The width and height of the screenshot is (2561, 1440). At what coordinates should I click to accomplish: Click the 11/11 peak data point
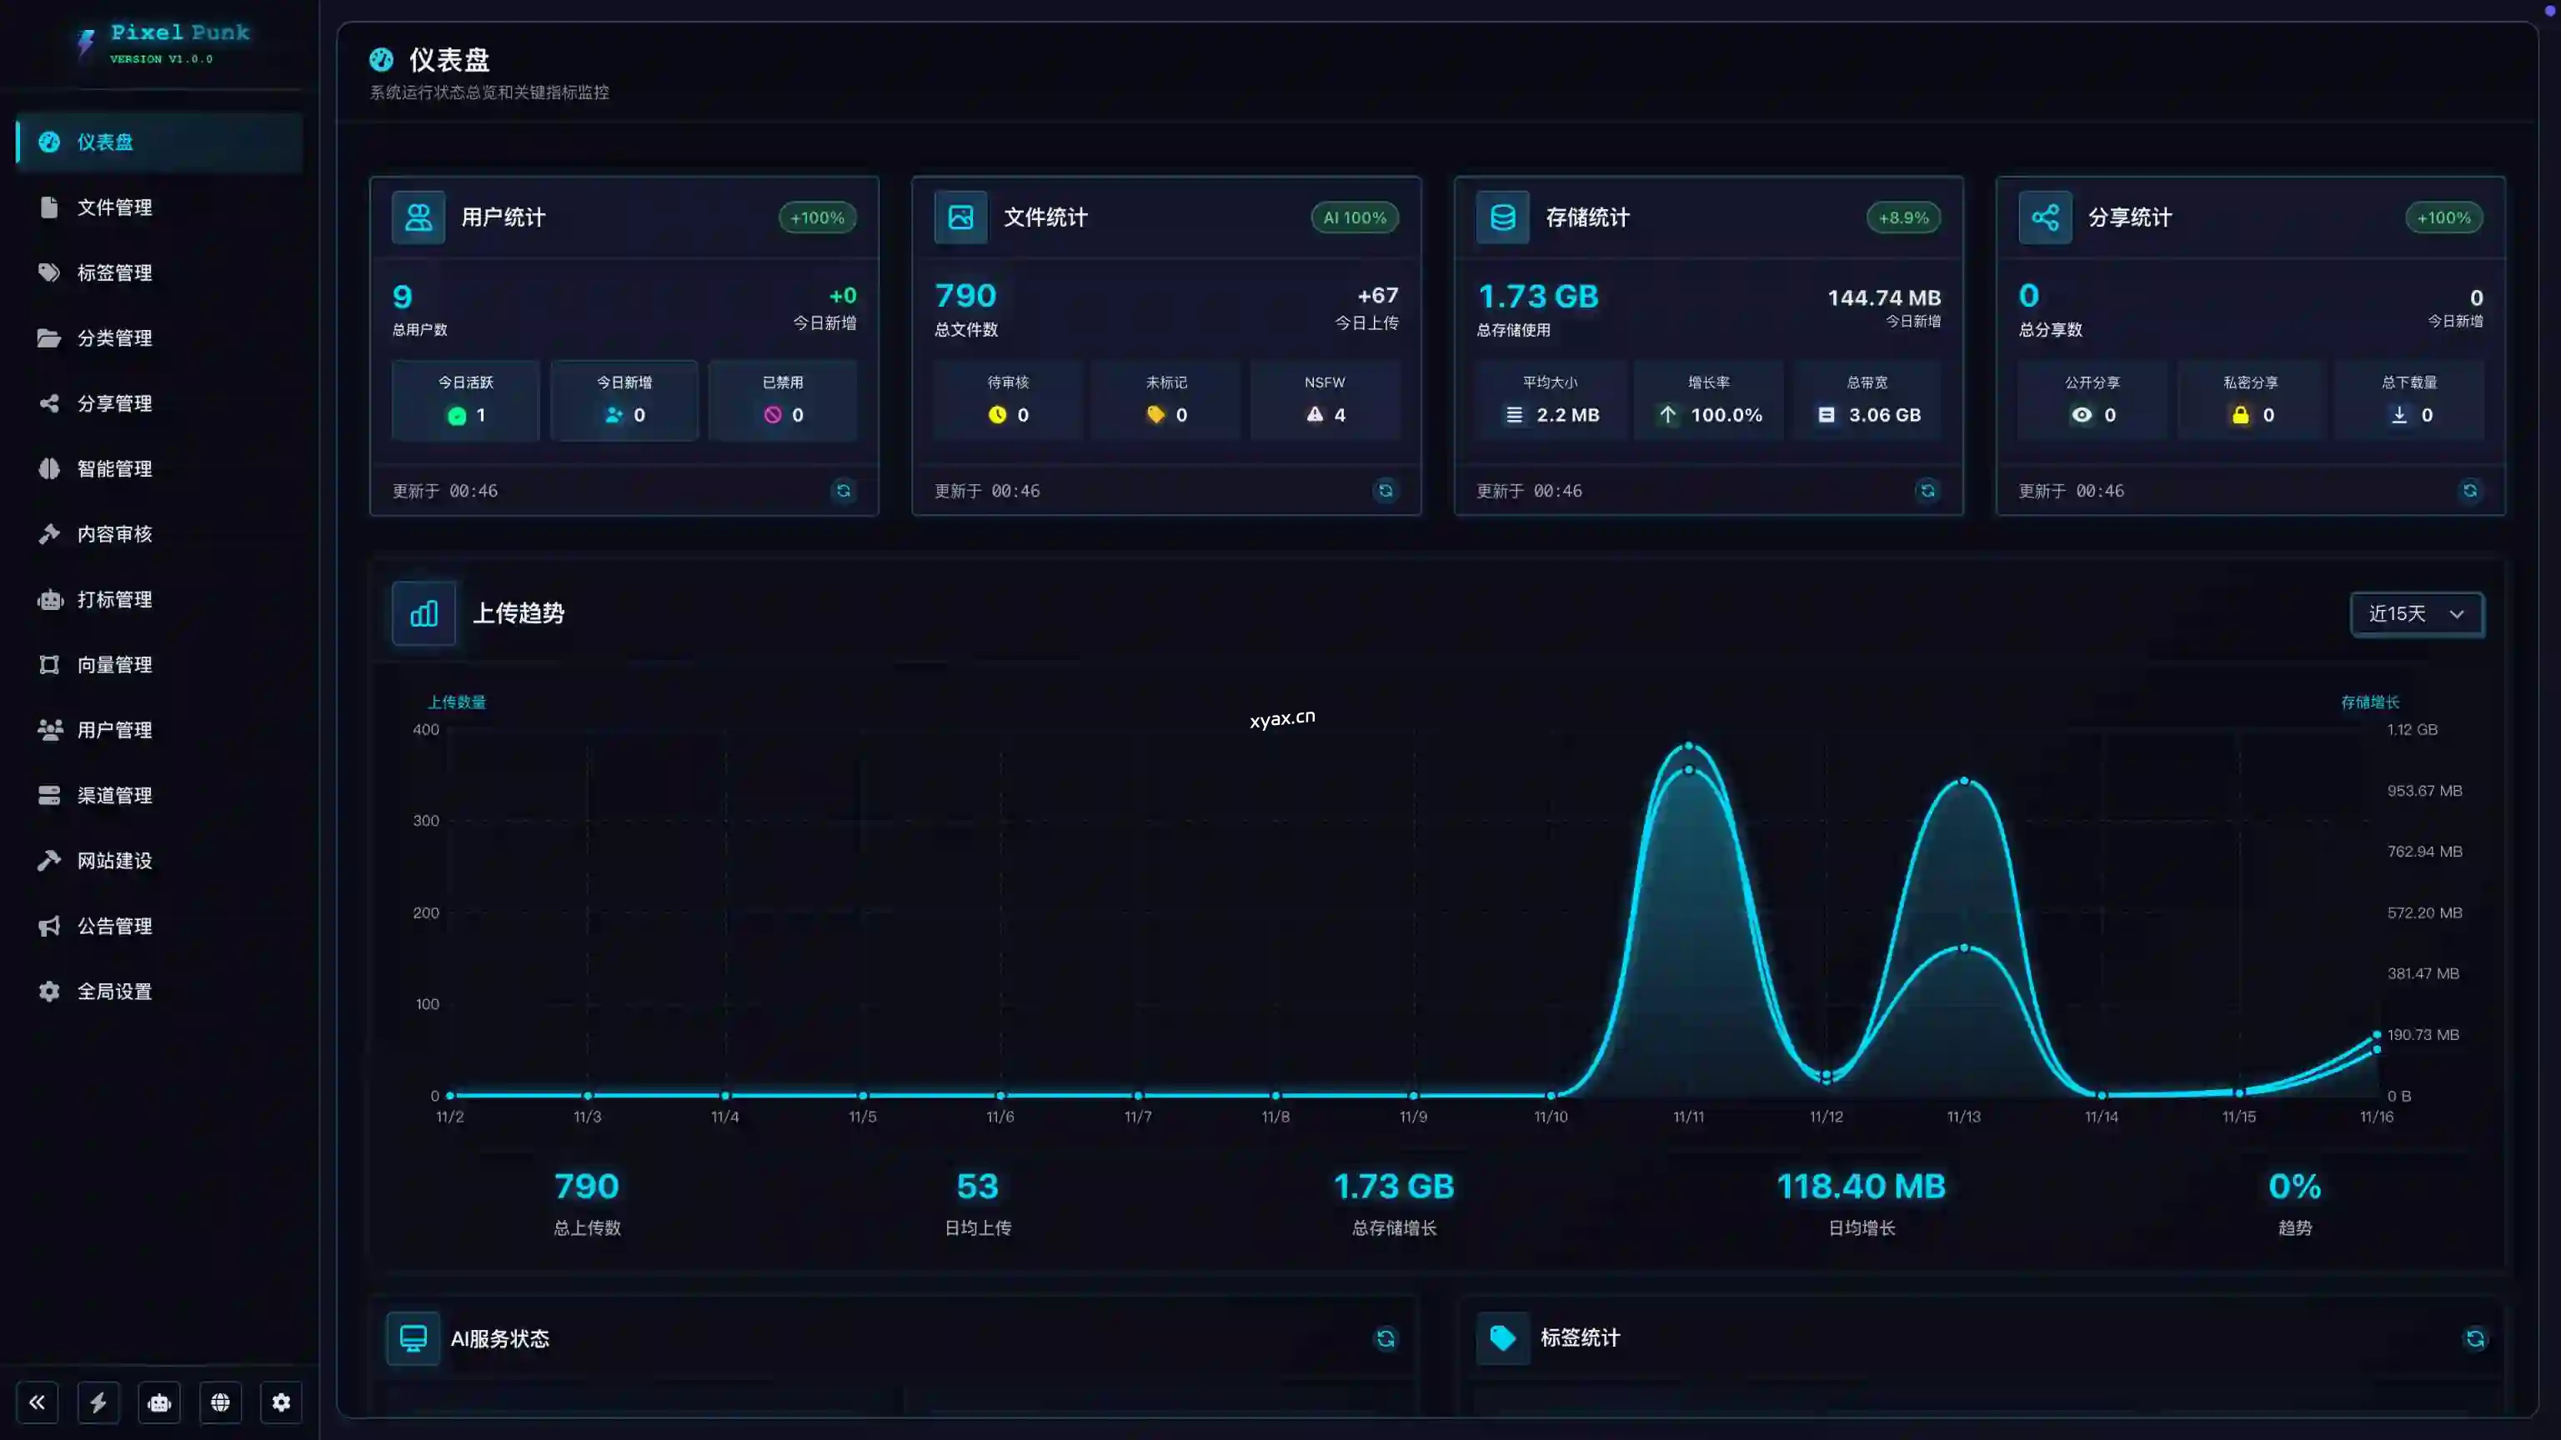point(1688,745)
